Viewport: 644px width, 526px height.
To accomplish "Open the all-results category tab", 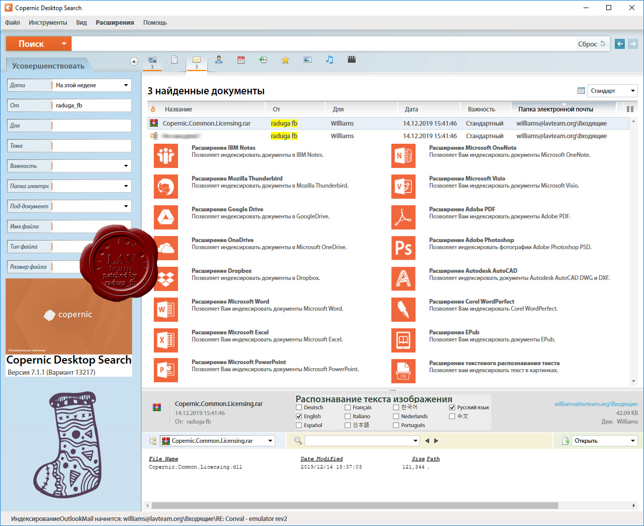I will pos(152,62).
